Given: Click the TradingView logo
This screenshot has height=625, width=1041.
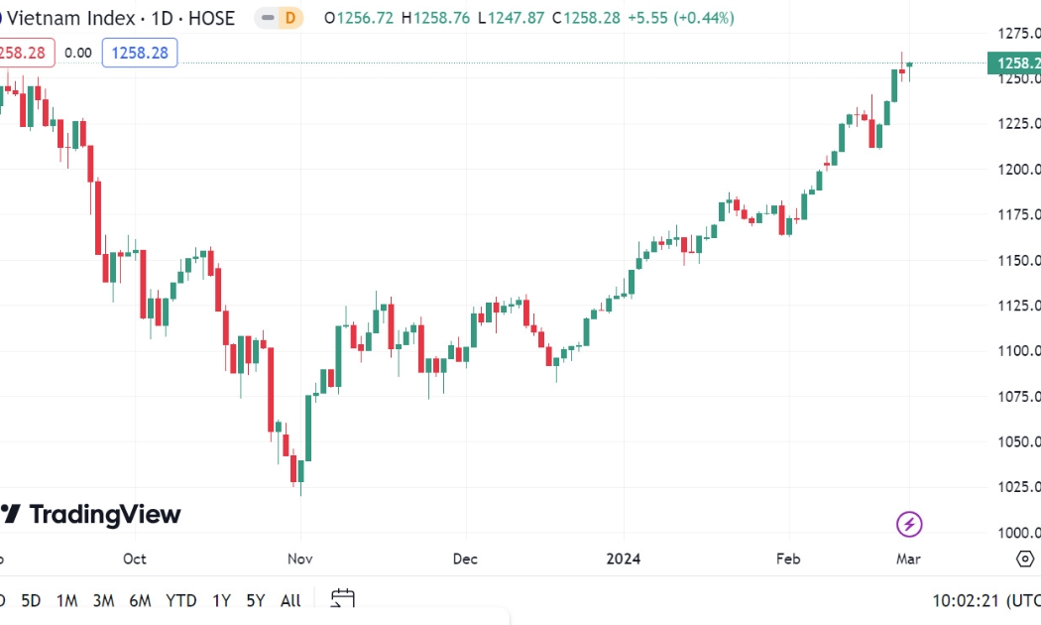Looking at the screenshot, I should point(90,514).
